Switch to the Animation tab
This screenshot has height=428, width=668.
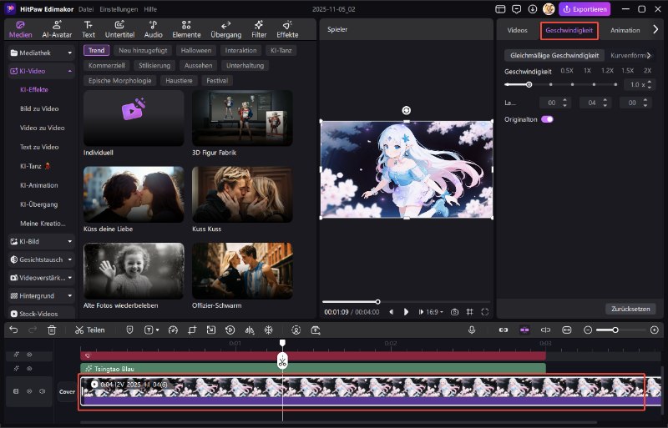click(625, 30)
